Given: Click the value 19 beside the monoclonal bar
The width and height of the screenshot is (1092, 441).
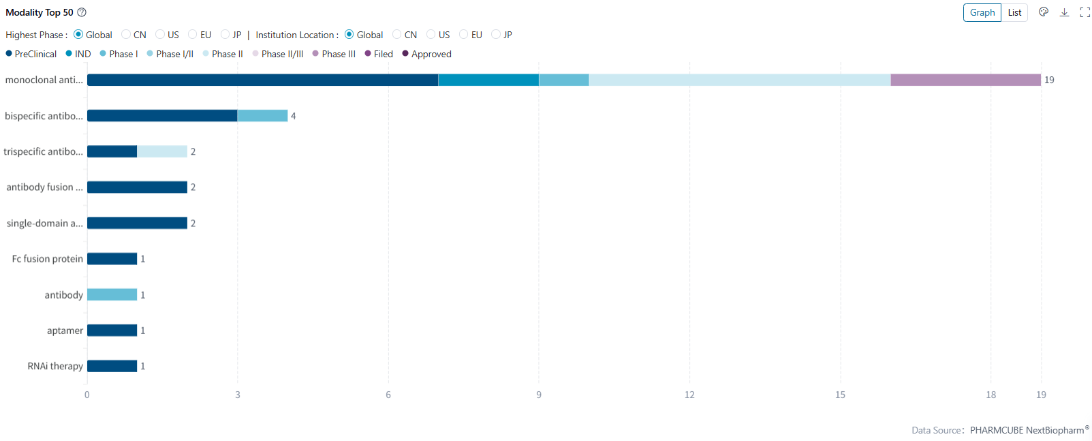Looking at the screenshot, I should click(x=1049, y=80).
